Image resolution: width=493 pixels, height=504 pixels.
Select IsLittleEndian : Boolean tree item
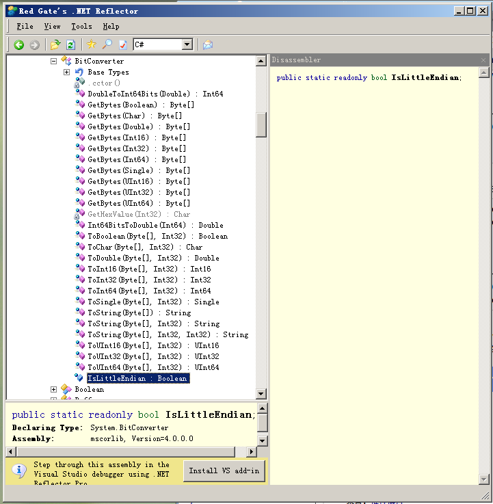pos(138,378)
